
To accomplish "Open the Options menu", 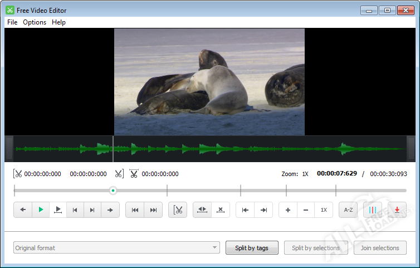I will tap(35, 22).
